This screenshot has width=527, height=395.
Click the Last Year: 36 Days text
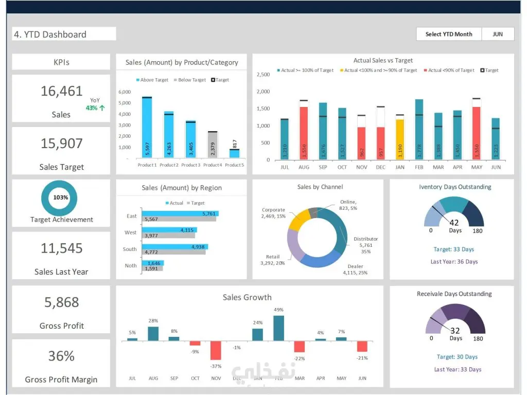tap(454, 262)
